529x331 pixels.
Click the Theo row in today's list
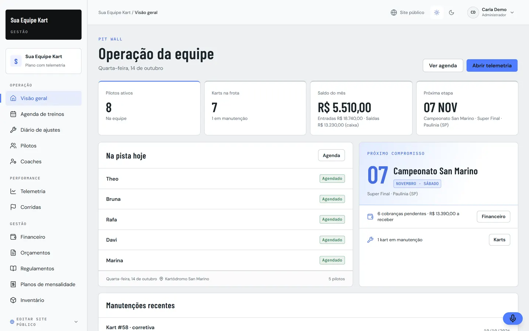click(x=226, y=179)
